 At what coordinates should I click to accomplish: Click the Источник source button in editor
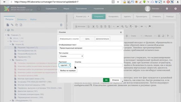pos(80,26)
